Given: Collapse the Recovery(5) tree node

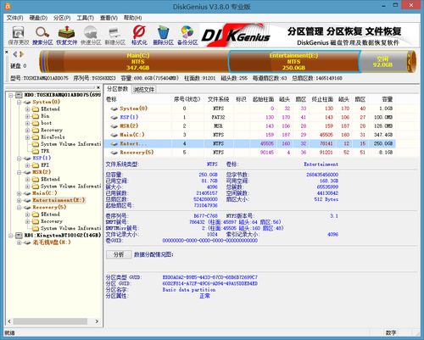Looking at the screenshot, I should (x=20, y=208).
